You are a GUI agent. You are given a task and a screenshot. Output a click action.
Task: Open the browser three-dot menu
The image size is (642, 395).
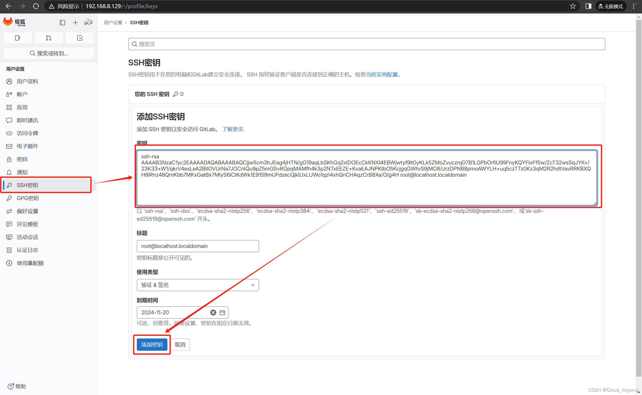pos(634,6)
